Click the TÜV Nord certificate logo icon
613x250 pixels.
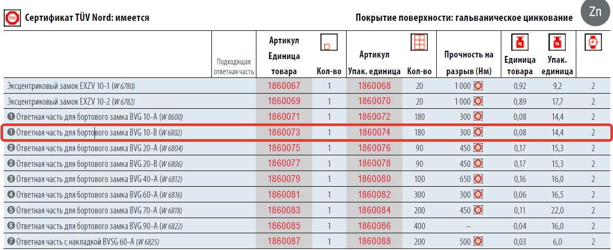tap(12, 18)
